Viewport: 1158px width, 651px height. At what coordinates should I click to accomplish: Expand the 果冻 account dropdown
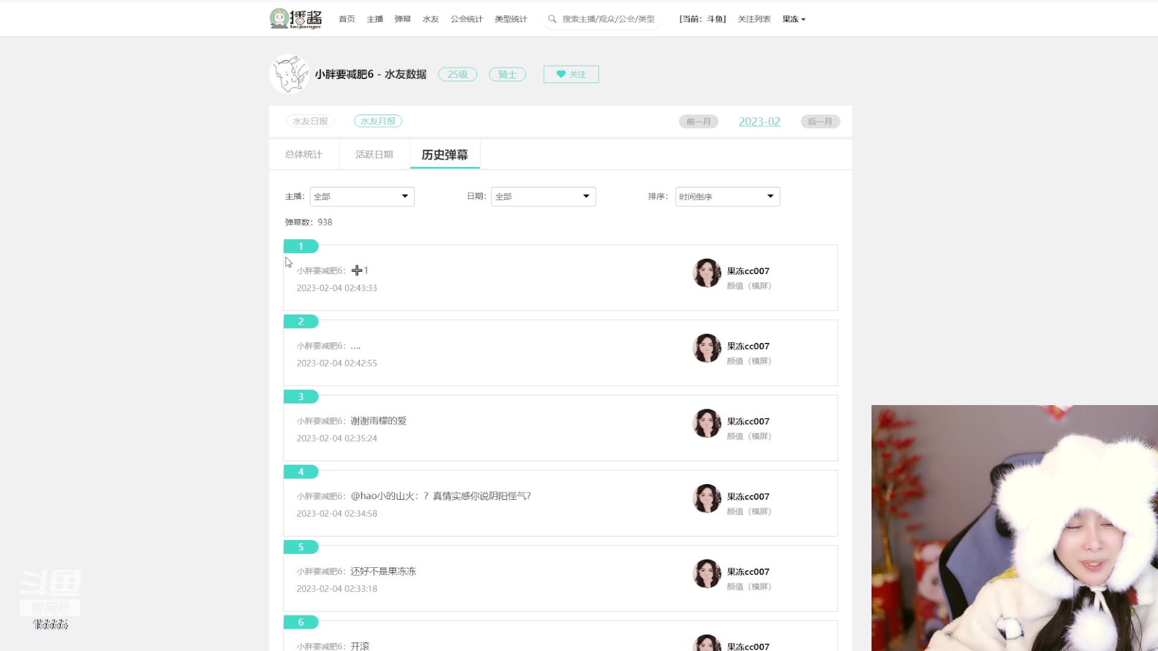click(x=794, y=19)
